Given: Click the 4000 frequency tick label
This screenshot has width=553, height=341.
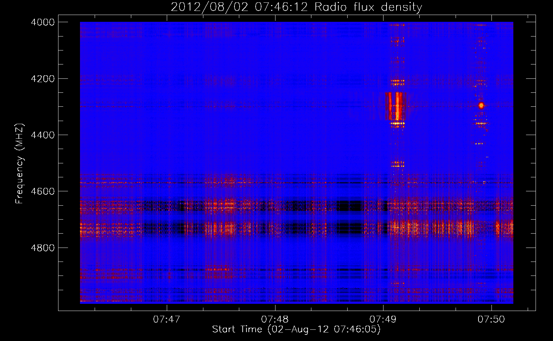Looking at the screenshot, I should point(43,22).
